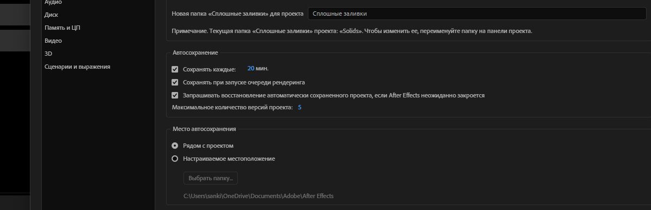This screenshot has width=651, height=210.
Task: Click the Примечание note about Solids folder
Action: pos(352,31)
